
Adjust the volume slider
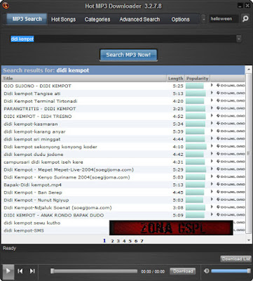click(231, 271)
